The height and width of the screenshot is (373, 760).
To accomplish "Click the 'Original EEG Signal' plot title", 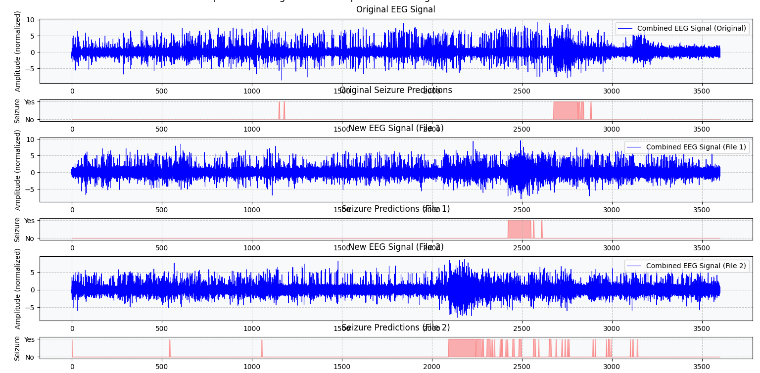I will (x=395, y=9).
